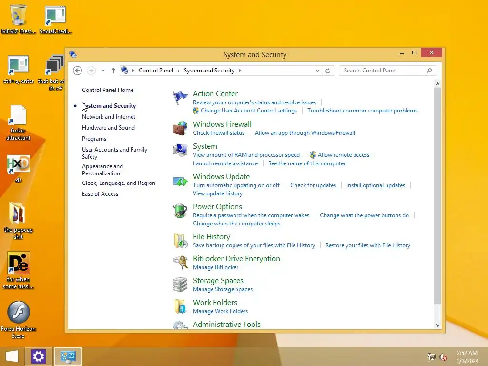This screenshot has width=488, height=366.
Task: Click the Power Options battery icon
Action: click(x=180, y=211)
